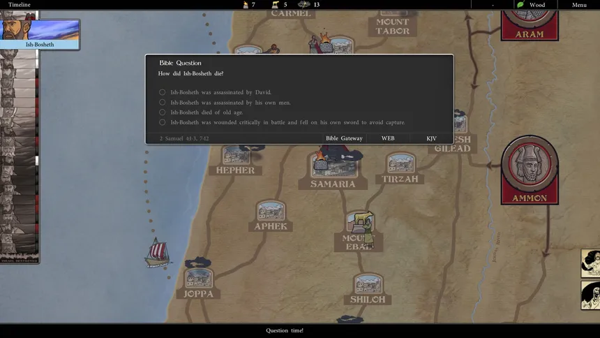Image resolution: width=600 pixels, height=338 pixels.
Task: Click the Bible Question dialog title
Action: 180,63
